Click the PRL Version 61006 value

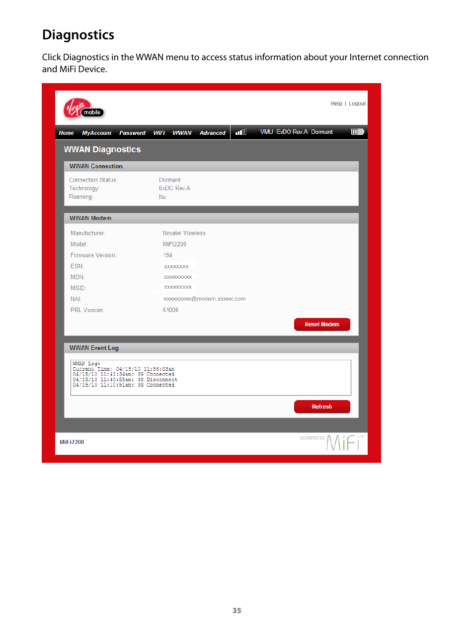[170, 310]
